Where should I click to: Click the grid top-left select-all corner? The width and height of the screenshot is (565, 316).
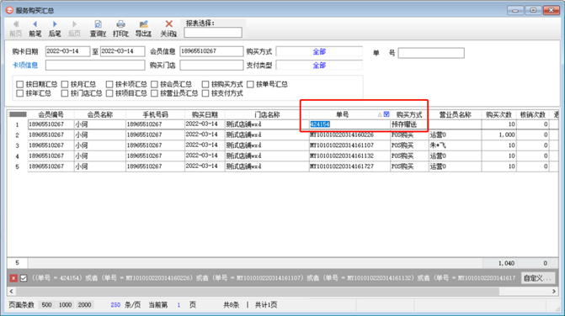(18, 114)
